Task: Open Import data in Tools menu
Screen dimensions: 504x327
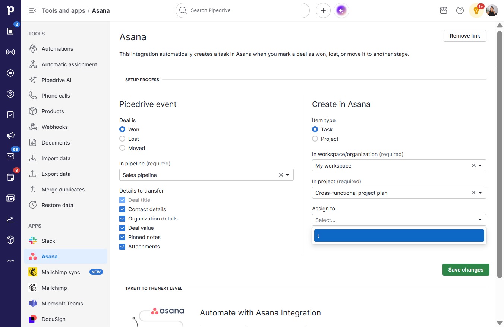Action: [66, 158]
